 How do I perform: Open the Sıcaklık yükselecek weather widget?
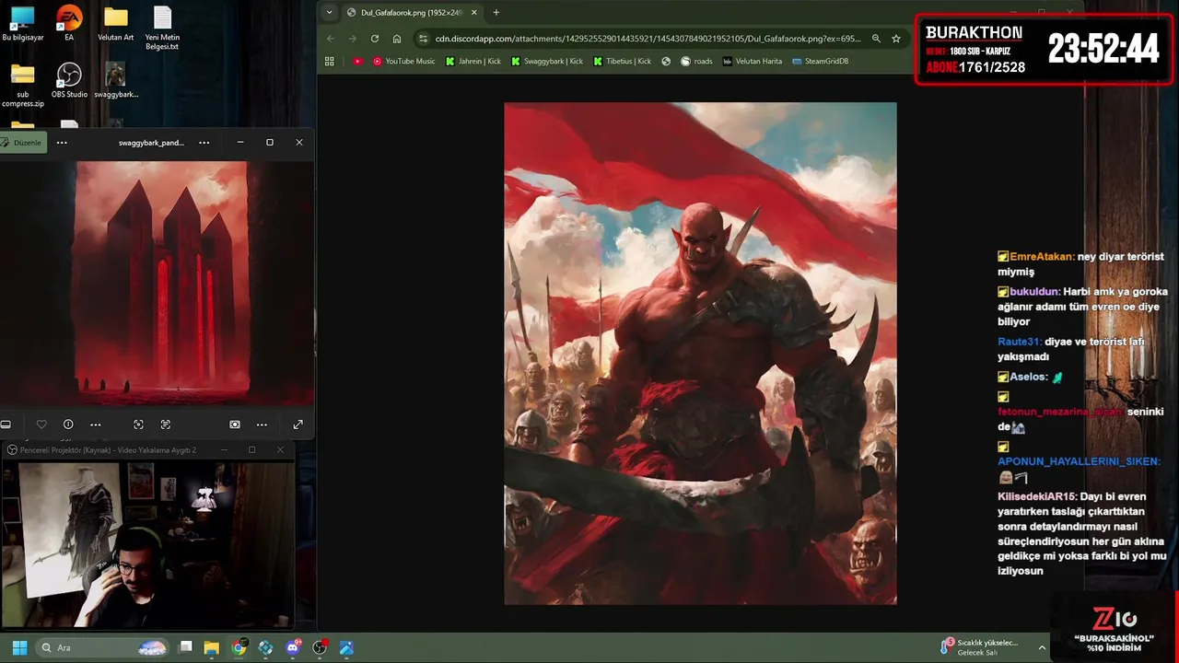tap(980, 647)
